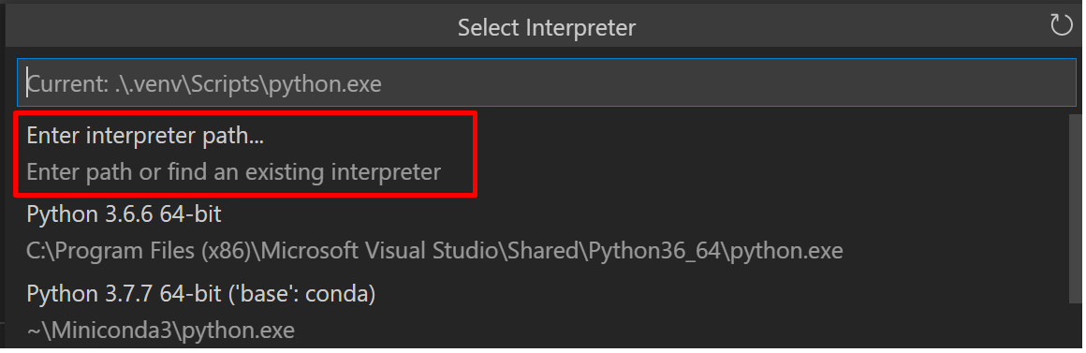Click the 'Select Interpreter' title bar
This screenshot has width=1086, height=353.
click(x=547, y=28)
